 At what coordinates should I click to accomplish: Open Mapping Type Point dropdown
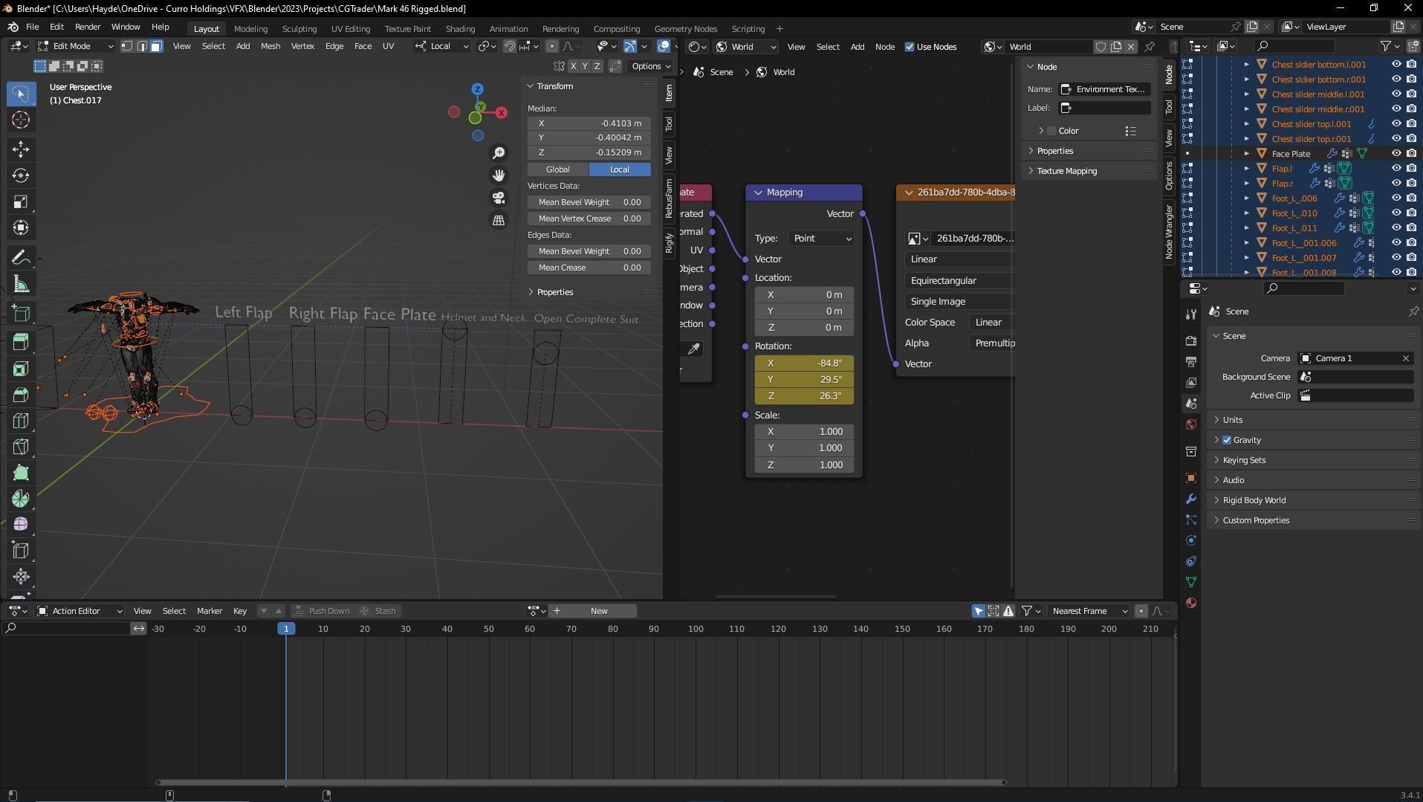(820, 239)
